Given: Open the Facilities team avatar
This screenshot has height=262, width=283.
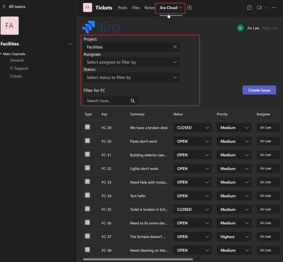Looking at the screenshot, I should (10, 26).
